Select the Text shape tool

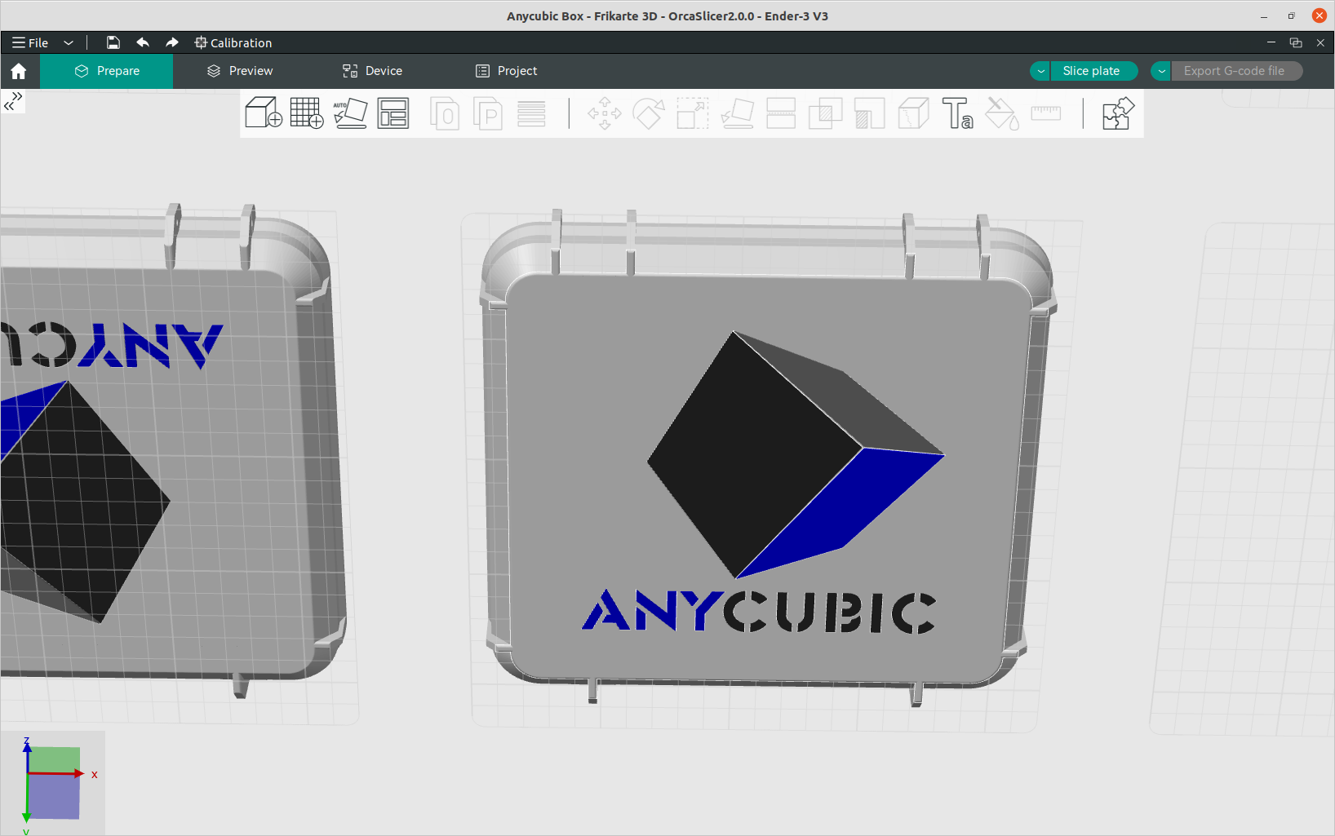[957, 113]
